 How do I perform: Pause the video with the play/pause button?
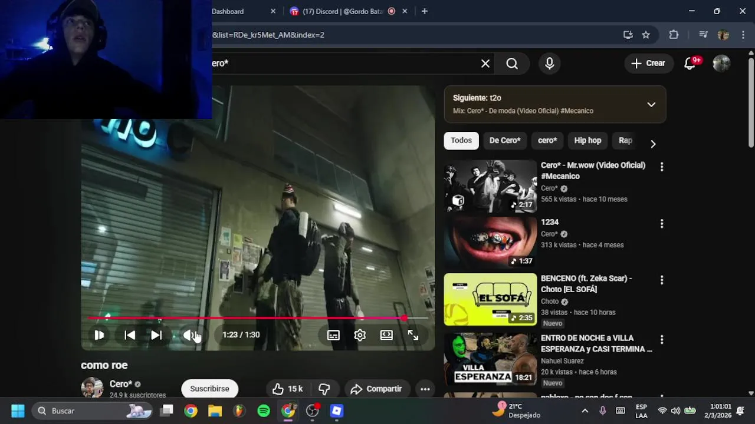point(99,335)
